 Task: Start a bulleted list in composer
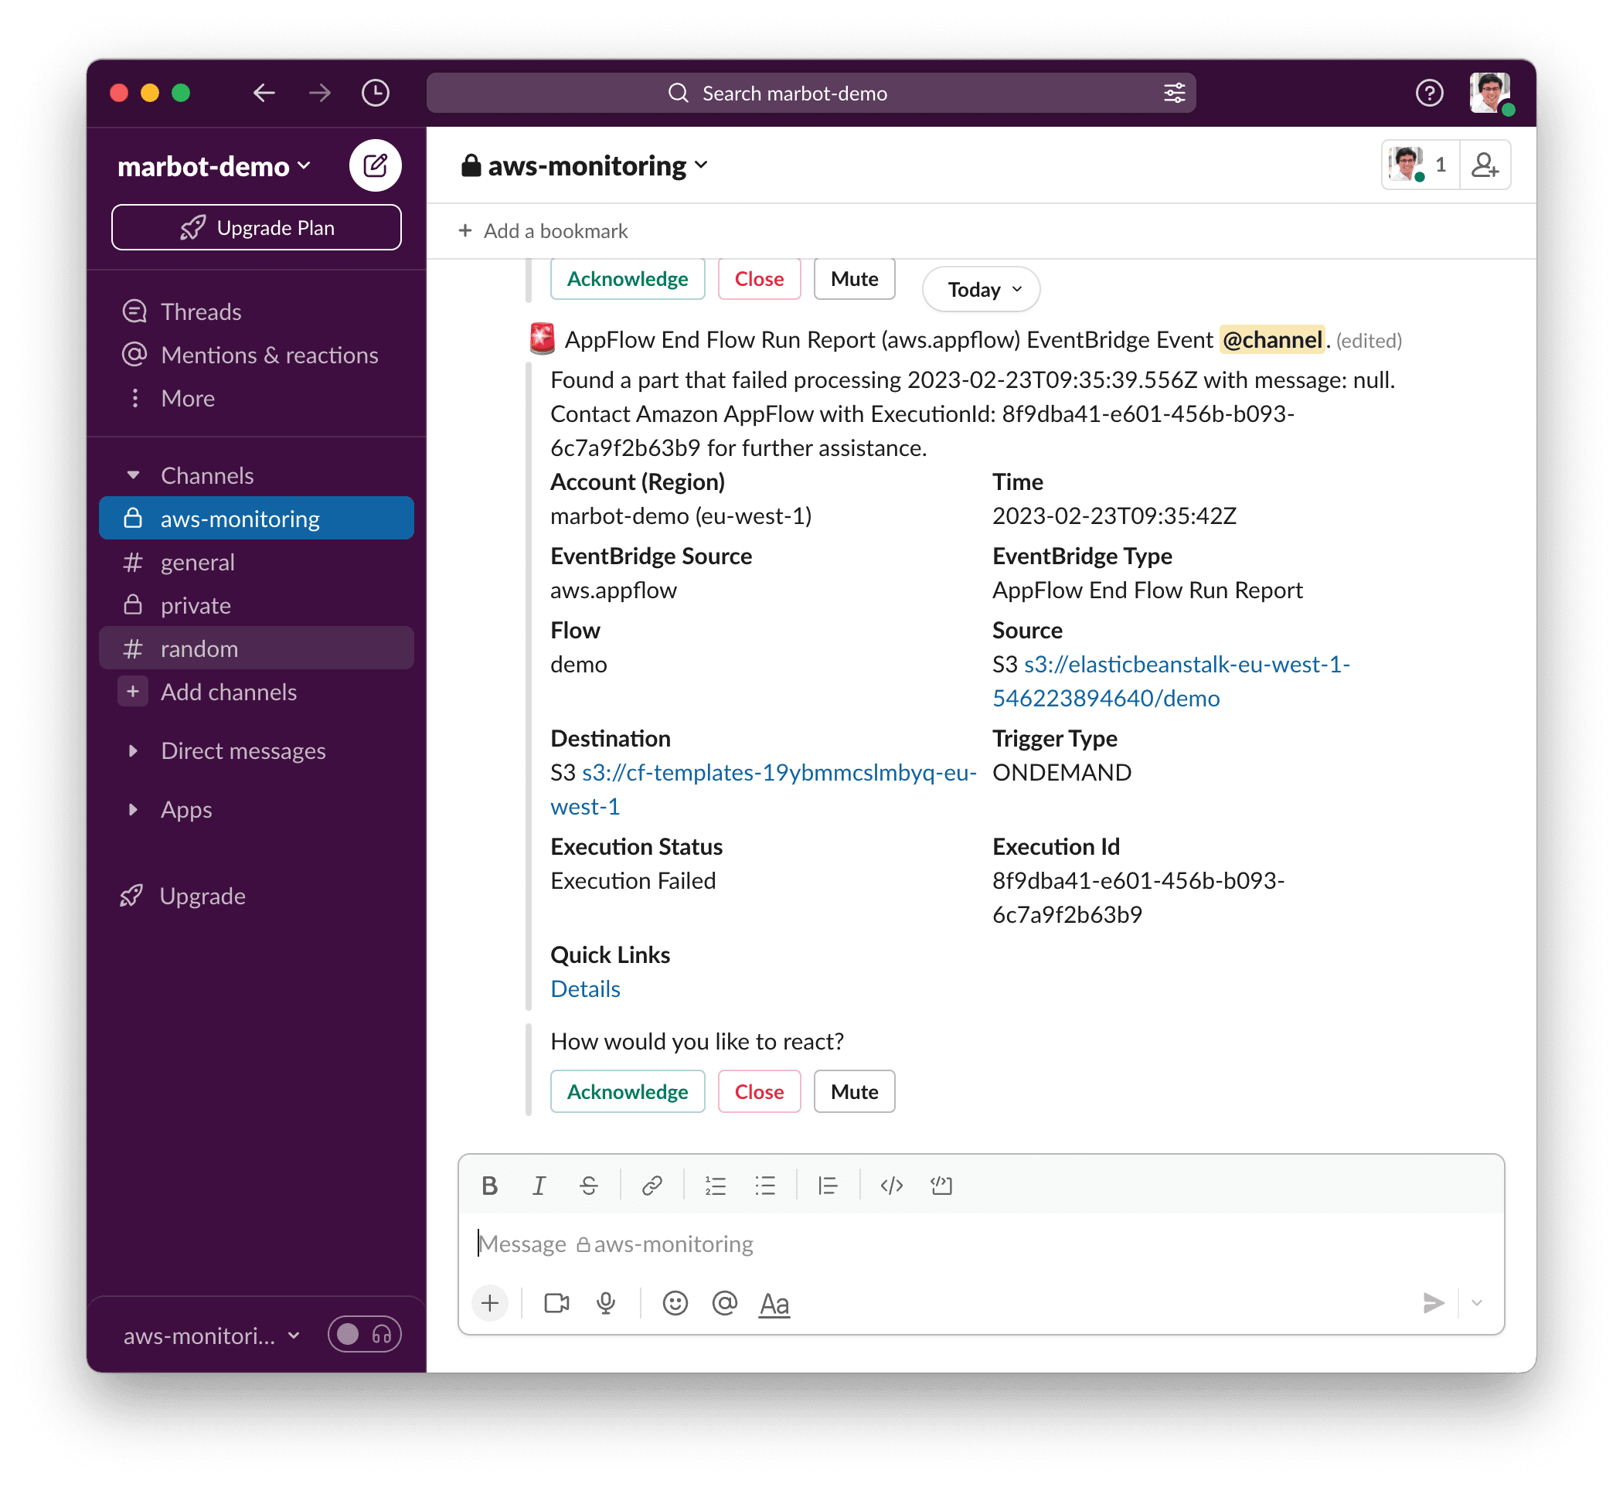point(765,1186)
